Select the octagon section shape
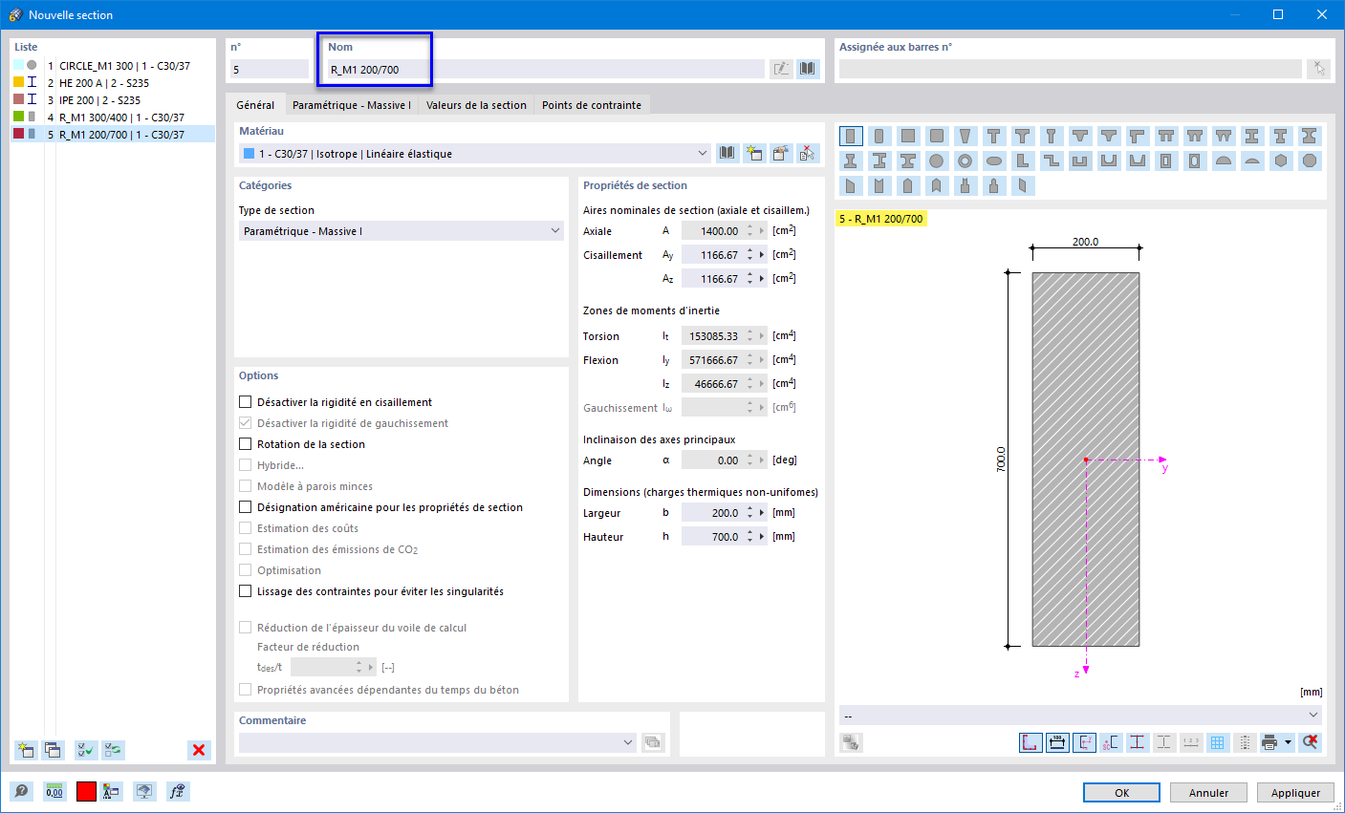1345x813 pixels. 1310,160
